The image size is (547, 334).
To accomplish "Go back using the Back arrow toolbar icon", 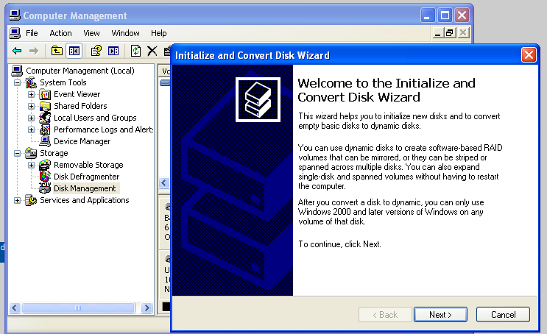I will 17,51.
